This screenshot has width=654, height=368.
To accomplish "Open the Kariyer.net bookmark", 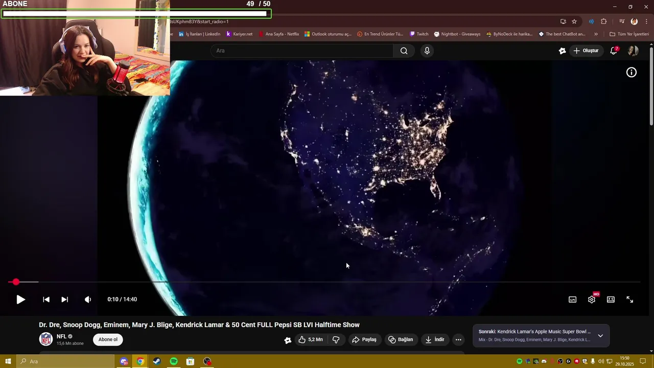I will click(239, 34).
